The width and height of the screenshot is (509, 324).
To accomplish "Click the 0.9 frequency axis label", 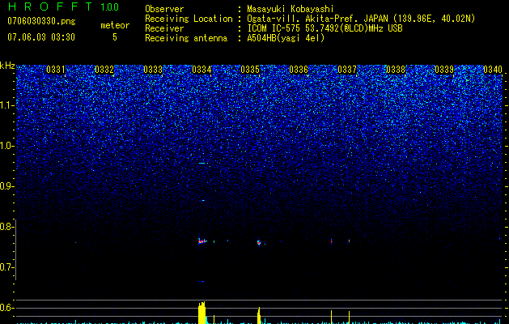I will tap(6, 186).
